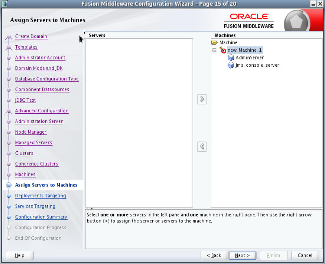Collapse the new_Machine_1 tree node
This screenshot has height=264, width=325.
click(215, 50)
